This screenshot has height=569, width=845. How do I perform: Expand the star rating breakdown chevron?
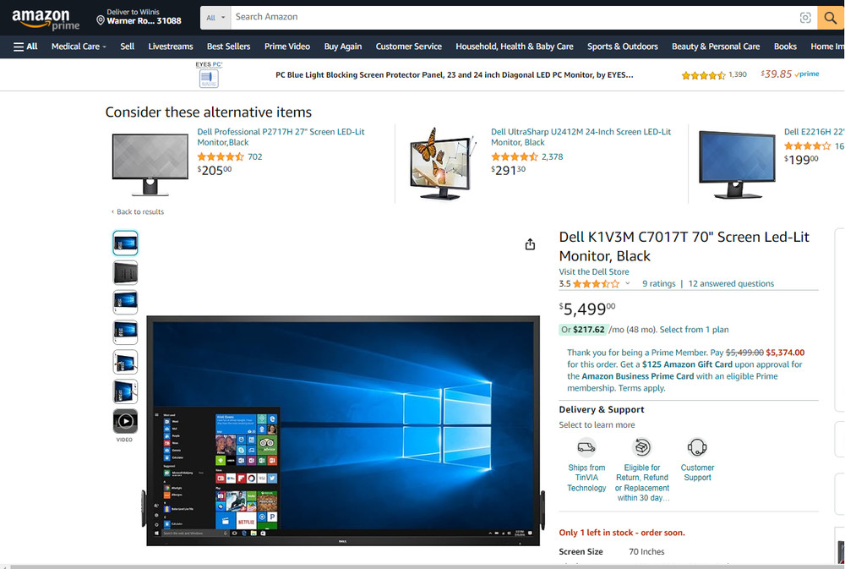628,284
